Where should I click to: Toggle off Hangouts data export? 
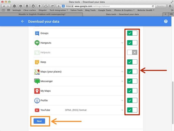[x=132, y=43]
